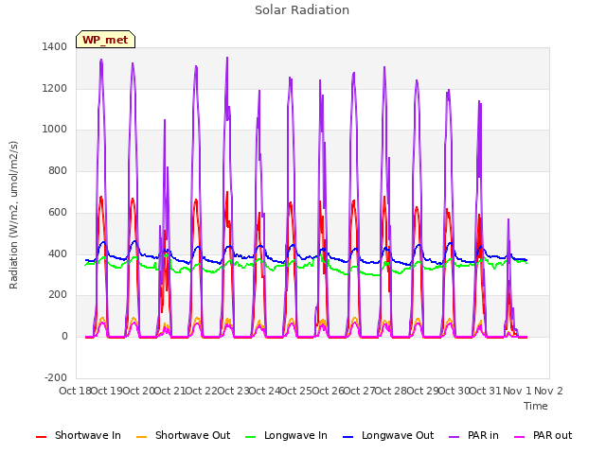
Task: Click the small PAR in peak on Nov 1
Action: pos(508,219)
